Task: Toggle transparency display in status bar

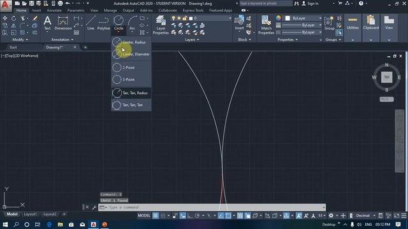Action: pos(240,216)
